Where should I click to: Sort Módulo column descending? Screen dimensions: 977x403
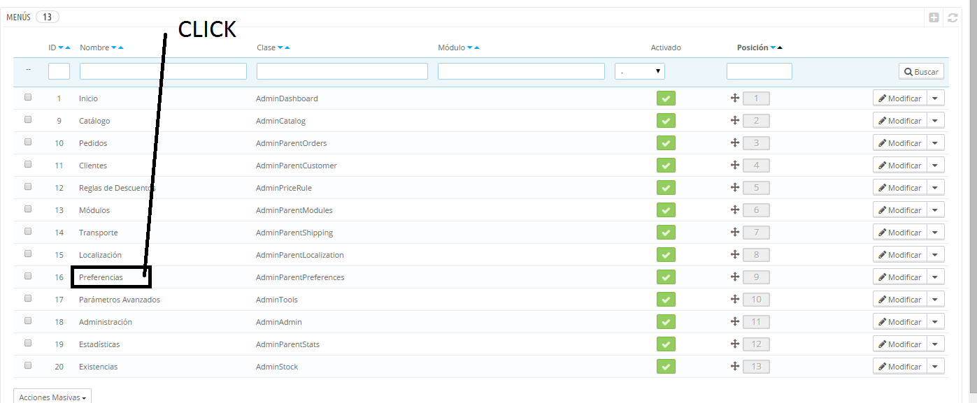469,47
